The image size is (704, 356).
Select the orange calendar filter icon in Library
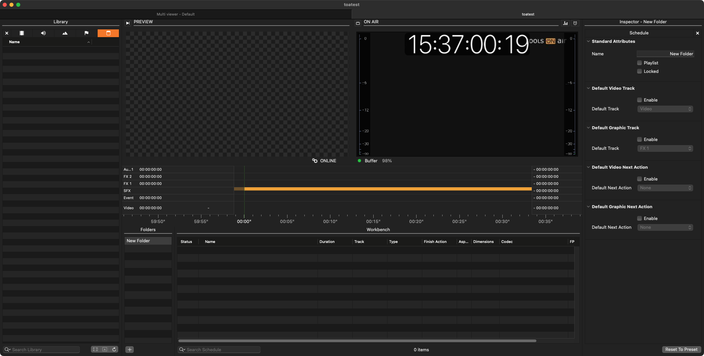pyautogui.click(x=108, y=33)
